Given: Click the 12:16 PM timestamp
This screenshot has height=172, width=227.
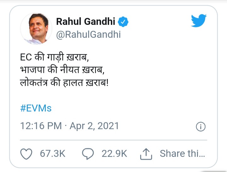Looking at the screenshot, I should pos(41,126).
